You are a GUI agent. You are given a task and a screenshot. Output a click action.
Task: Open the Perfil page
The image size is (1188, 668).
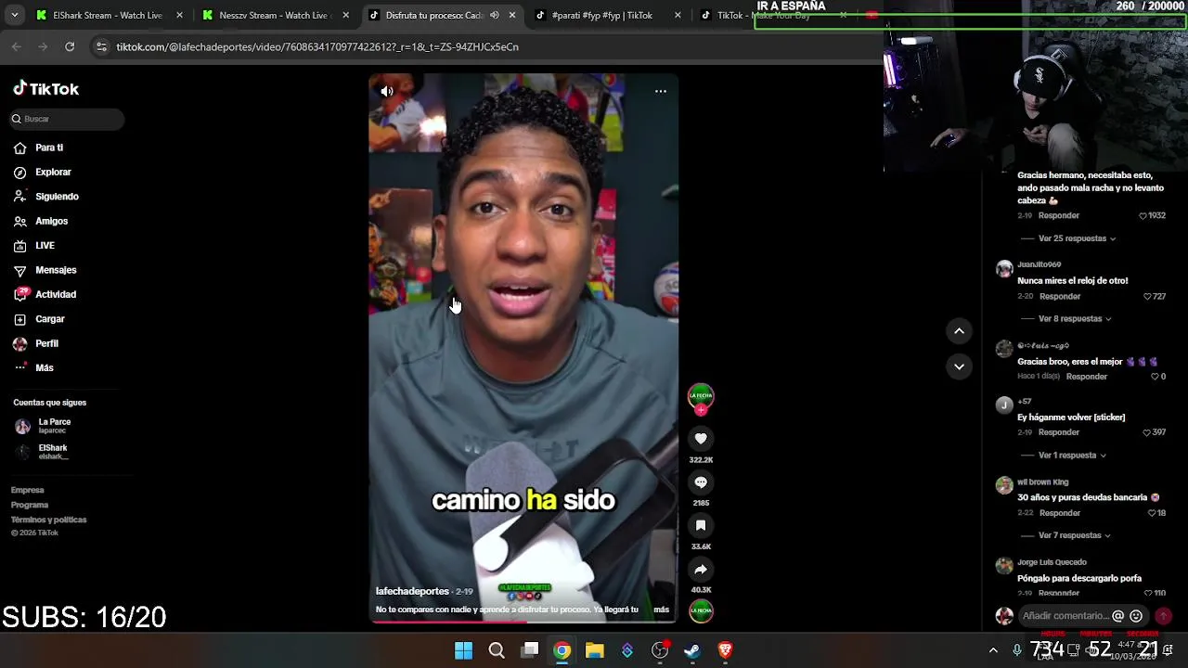[x=46, y=343]
